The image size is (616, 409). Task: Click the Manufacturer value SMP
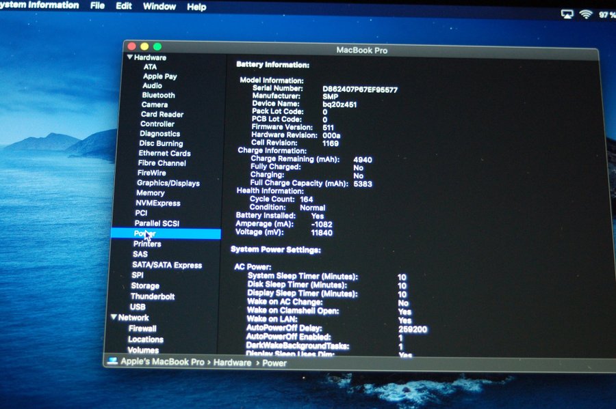(x=331, y=97)
